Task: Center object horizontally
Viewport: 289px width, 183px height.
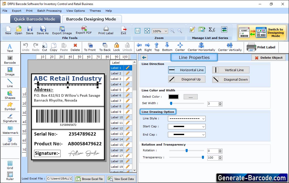Action: point(201,47)
